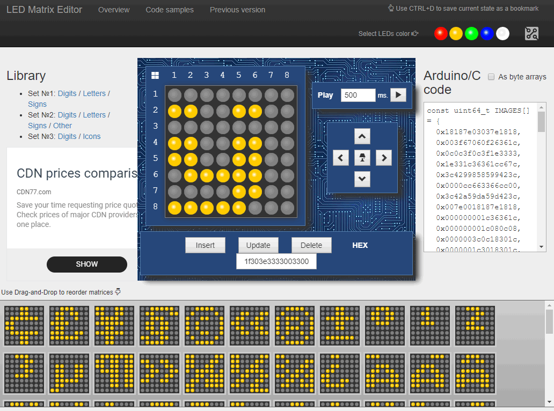Click the play delay input showing 500

pyautogui.click(x=358, y=95)
